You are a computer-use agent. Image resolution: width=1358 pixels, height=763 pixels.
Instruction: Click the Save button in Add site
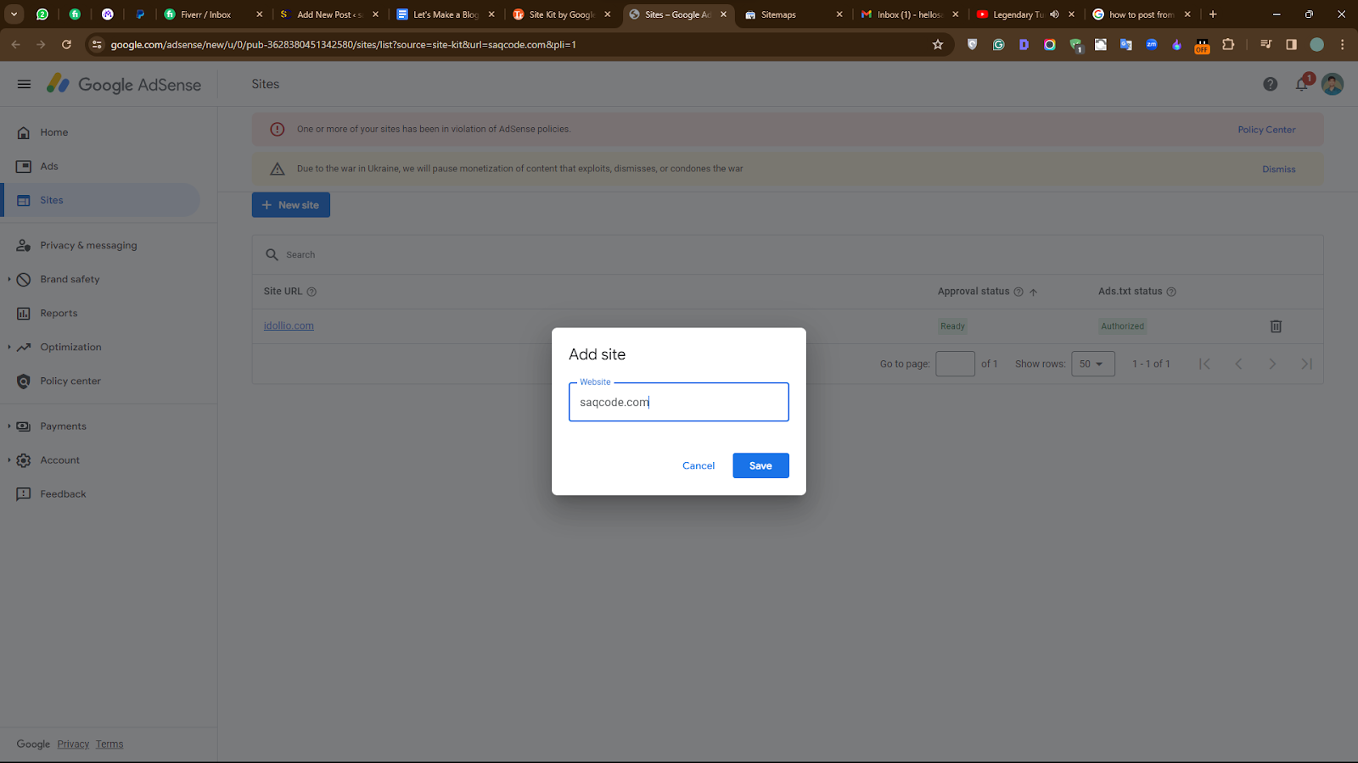click(760, 465)
